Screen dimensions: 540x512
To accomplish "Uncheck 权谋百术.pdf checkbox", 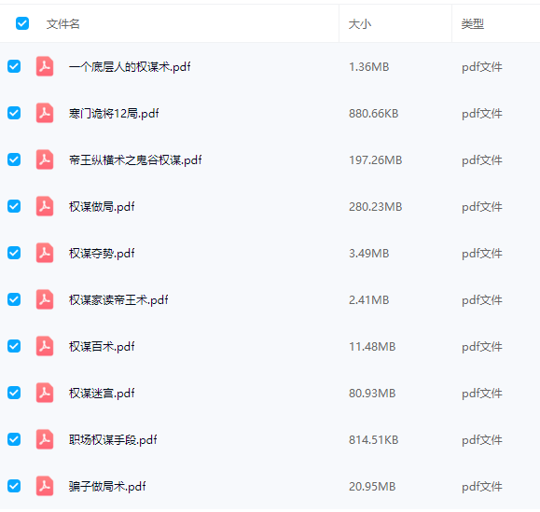I will [x=14, y=346].
